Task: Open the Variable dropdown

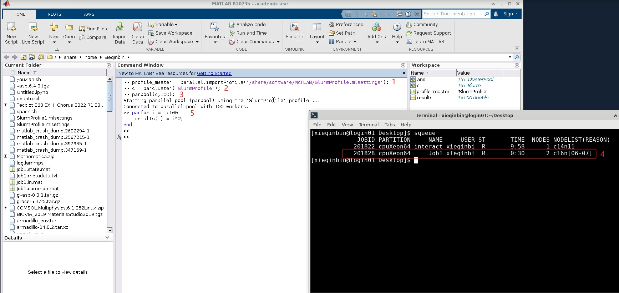Action: 163,24
